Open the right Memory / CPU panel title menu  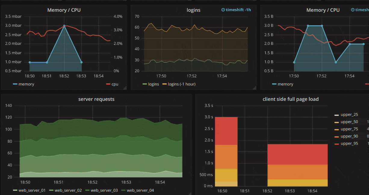[323, 10]
